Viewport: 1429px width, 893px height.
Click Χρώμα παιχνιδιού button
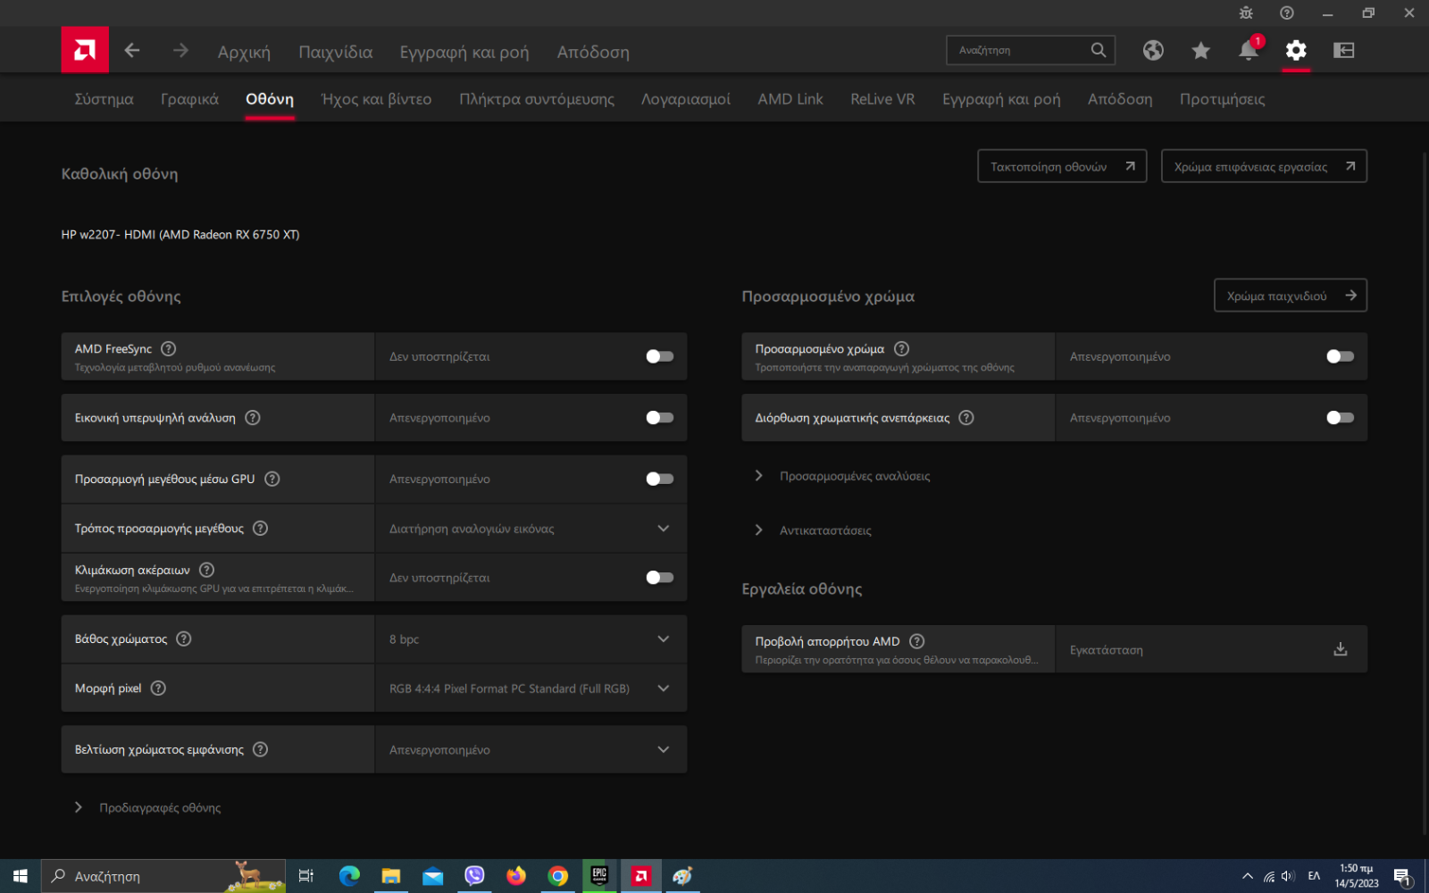pyautogui.click(x=1291, y=296)
